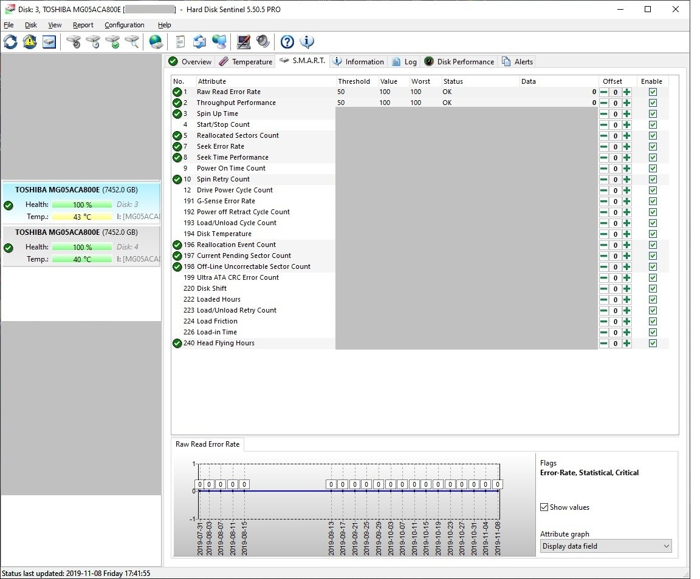Click health check icon of Disk 3
Image resolution: width=700 pixels, height=579 pixels.
9,205
